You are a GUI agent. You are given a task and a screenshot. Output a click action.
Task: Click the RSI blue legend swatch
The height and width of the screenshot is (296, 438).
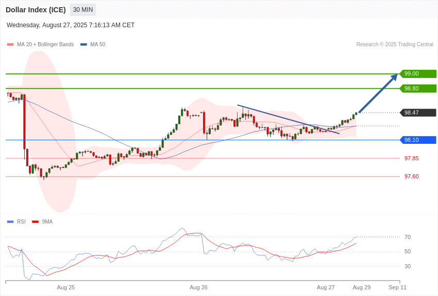point(10,222)
